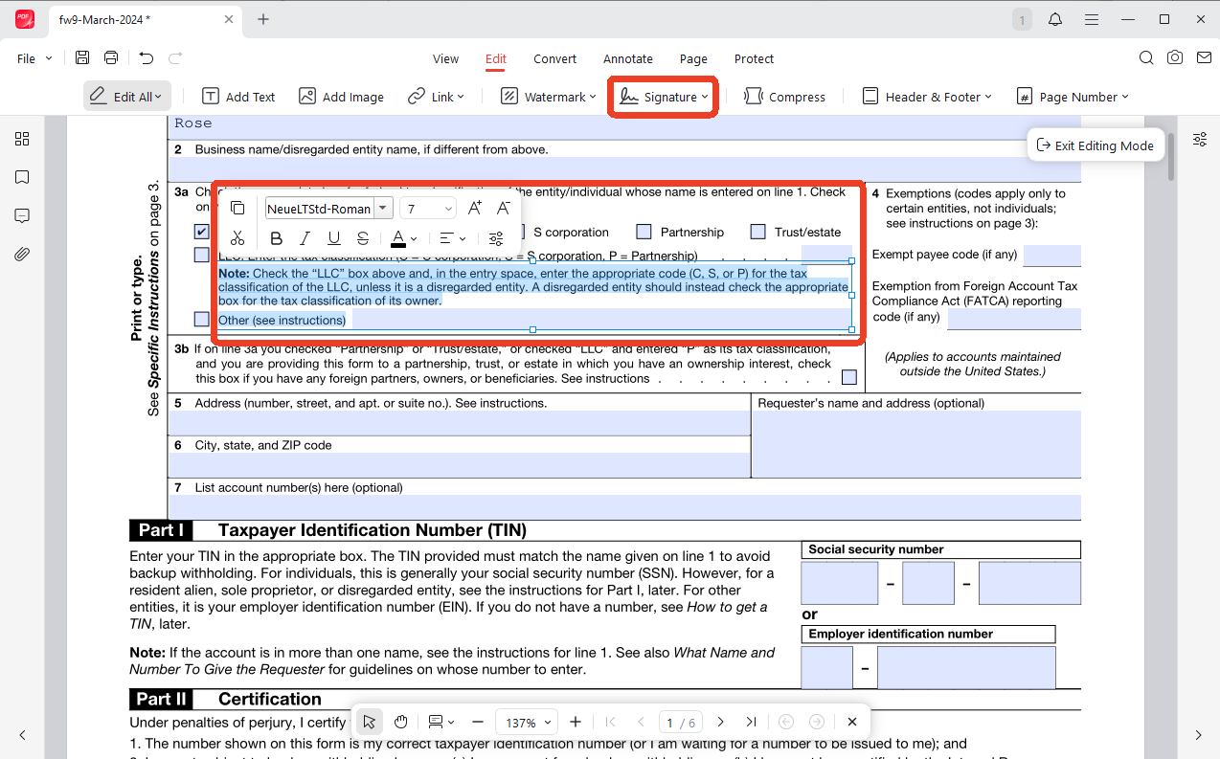Check the Partnership checkbox
This screenshot has height=759, width=1220.
tap(644, 232)
